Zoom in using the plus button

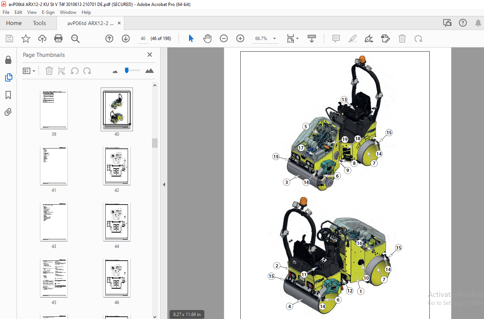pos(240,39)
